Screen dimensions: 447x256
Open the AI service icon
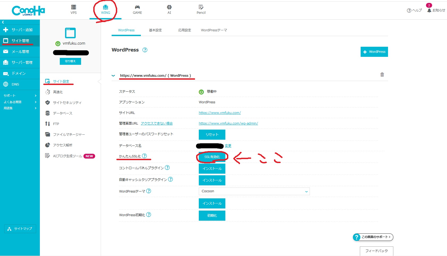point(169,7)
